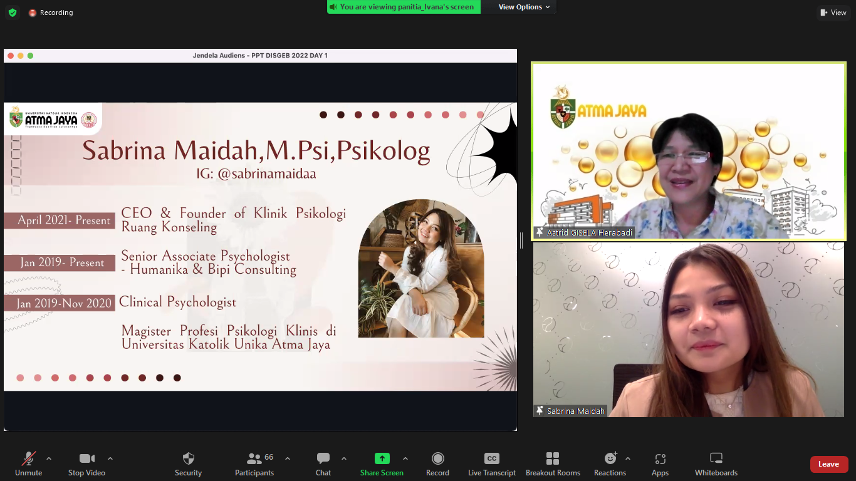The image size is (856, 481).
Task: Expand video options arrow beside Stop Video
Action: [110, 458]
